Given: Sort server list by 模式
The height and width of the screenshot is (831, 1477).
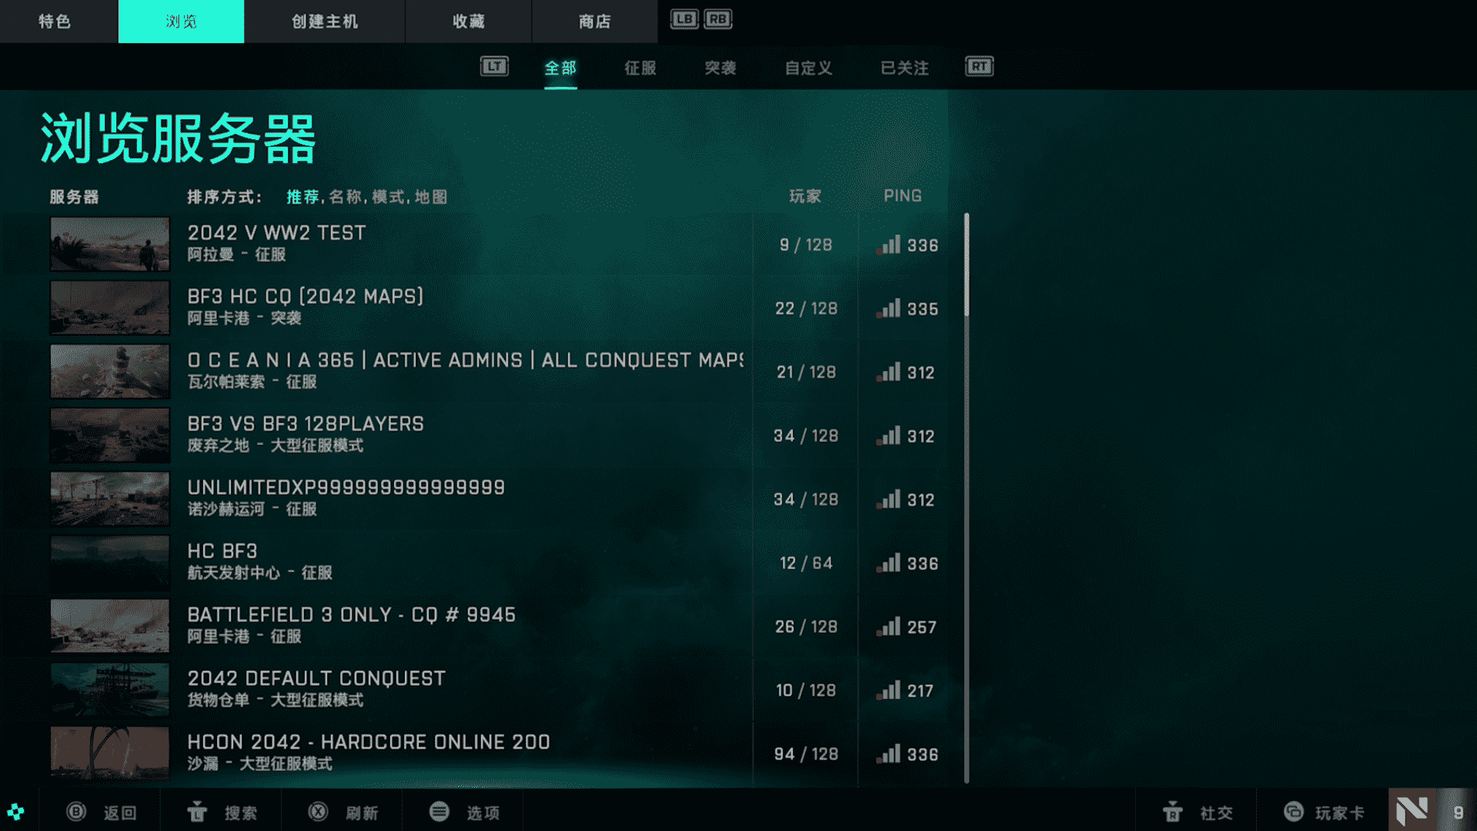Looking at the screenshot, I should point(388,197).
